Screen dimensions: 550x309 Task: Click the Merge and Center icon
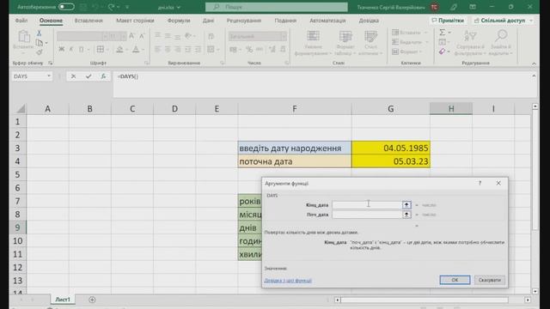tap(211, 50)
